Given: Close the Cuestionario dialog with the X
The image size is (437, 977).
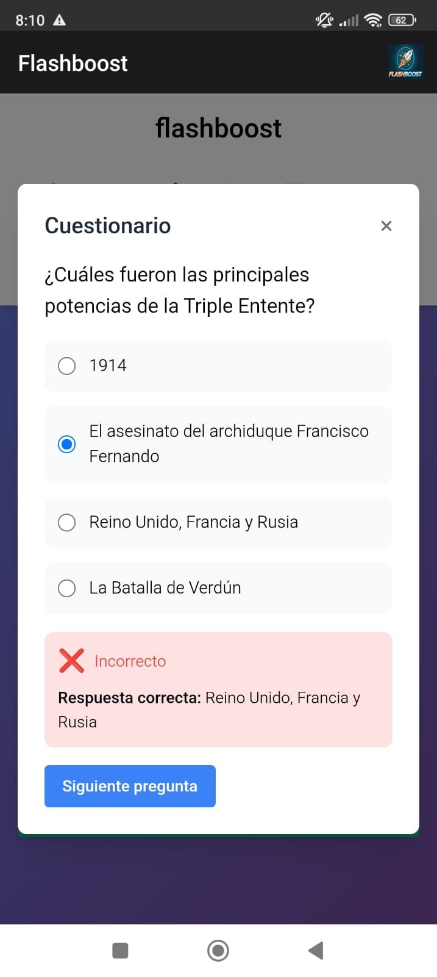Looking at the screenshot, I should [x=386, y=226].
